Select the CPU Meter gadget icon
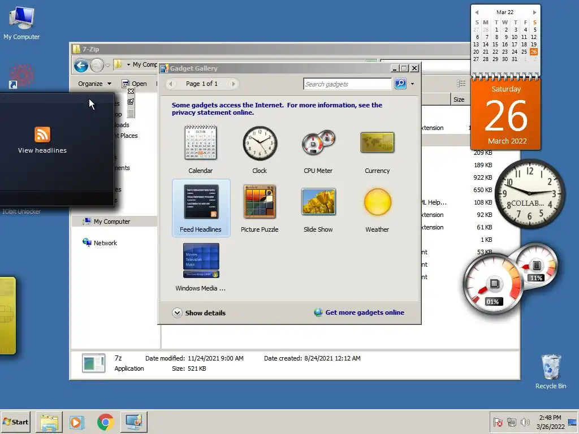Screen dimensions: 579x434 tap(318, 143)
